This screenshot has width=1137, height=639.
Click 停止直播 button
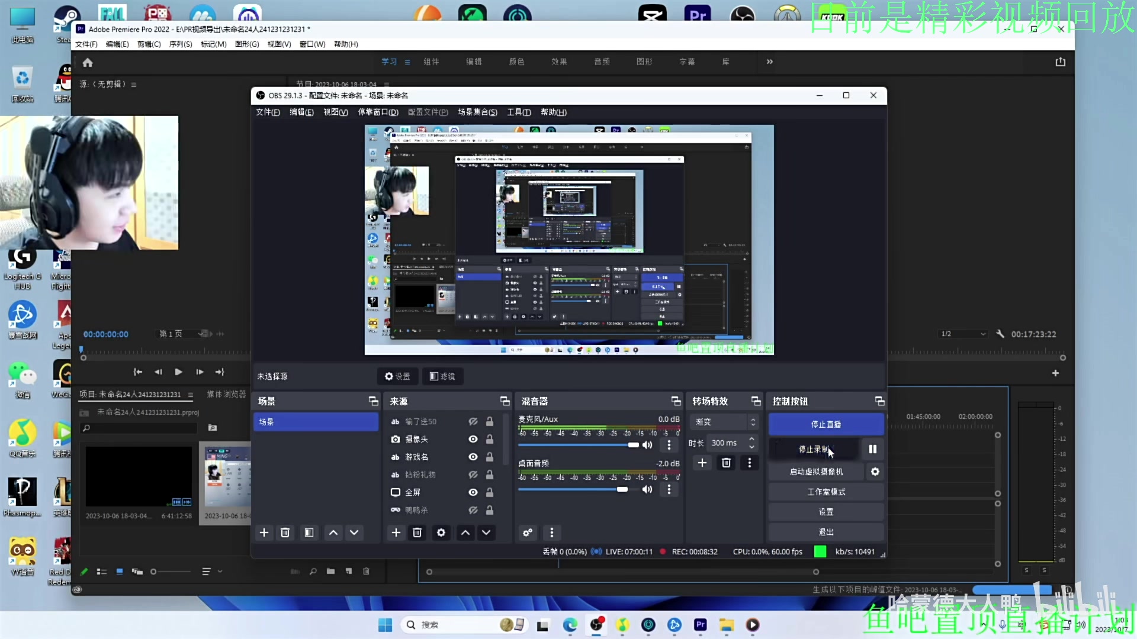point(826,424)
